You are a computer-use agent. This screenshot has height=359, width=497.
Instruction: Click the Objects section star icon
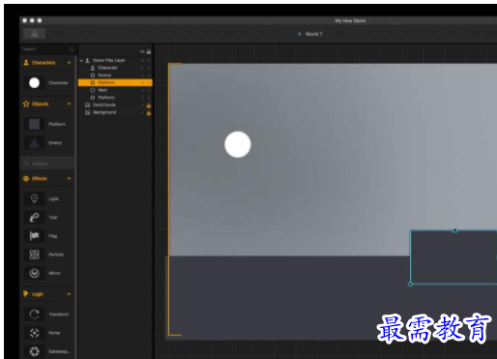(26, 104)
